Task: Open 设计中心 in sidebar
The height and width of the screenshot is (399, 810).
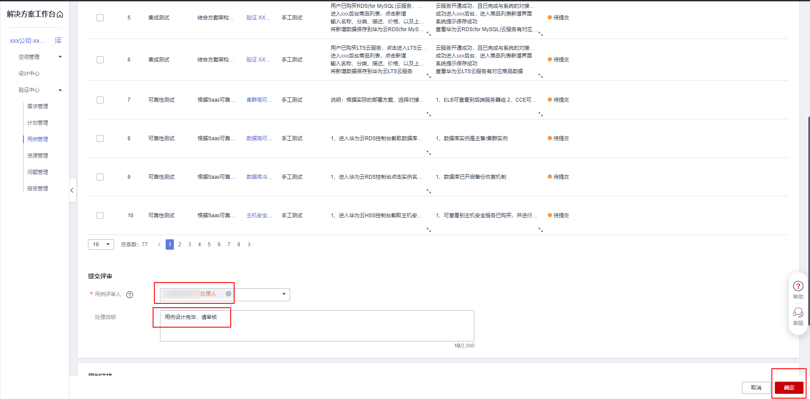Action: 29,74
